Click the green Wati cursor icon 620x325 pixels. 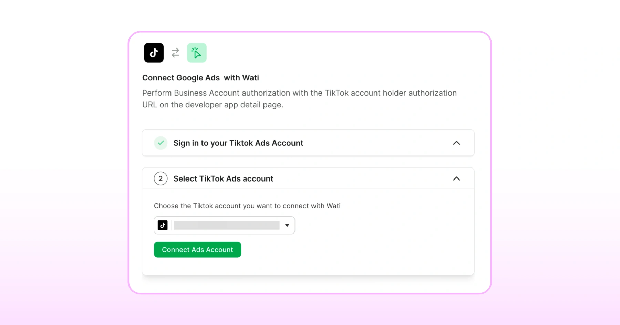pyautogui.click(x=197, y=53)
